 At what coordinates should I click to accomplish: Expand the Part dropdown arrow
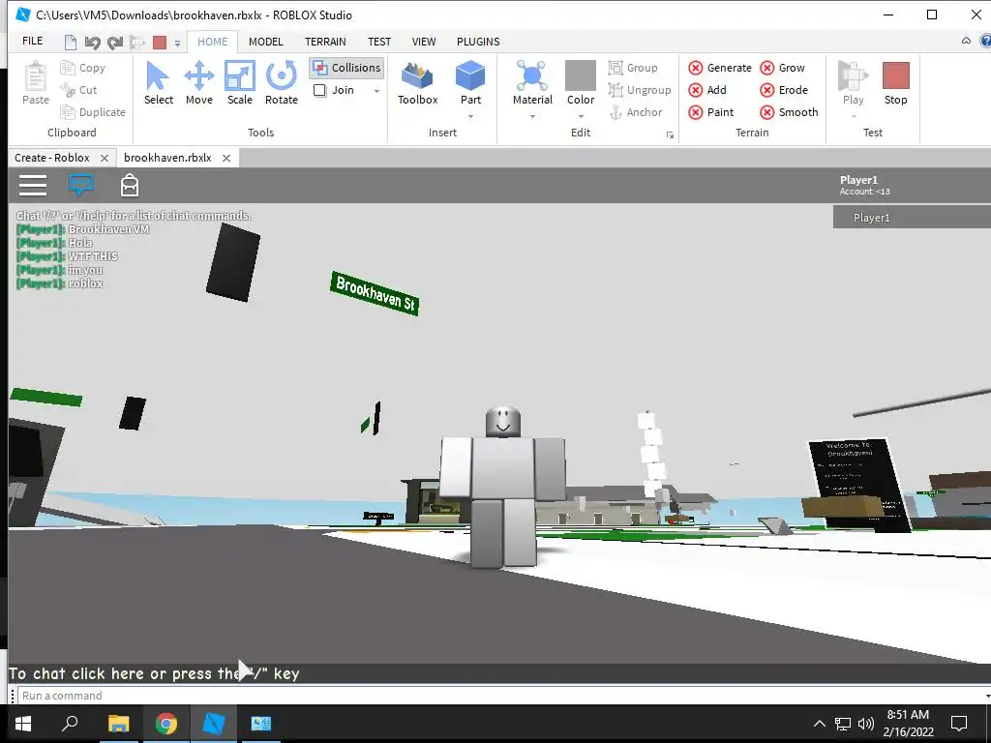[x=471, y=117]
